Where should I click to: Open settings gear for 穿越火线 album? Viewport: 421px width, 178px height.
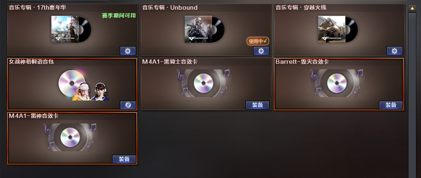pyautogui.click(x=394, y=51)
